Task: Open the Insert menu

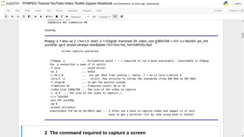Action: (38, 11)
